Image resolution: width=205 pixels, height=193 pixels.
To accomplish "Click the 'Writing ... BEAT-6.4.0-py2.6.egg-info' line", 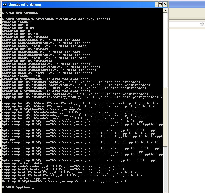I will tap(65, 181).
